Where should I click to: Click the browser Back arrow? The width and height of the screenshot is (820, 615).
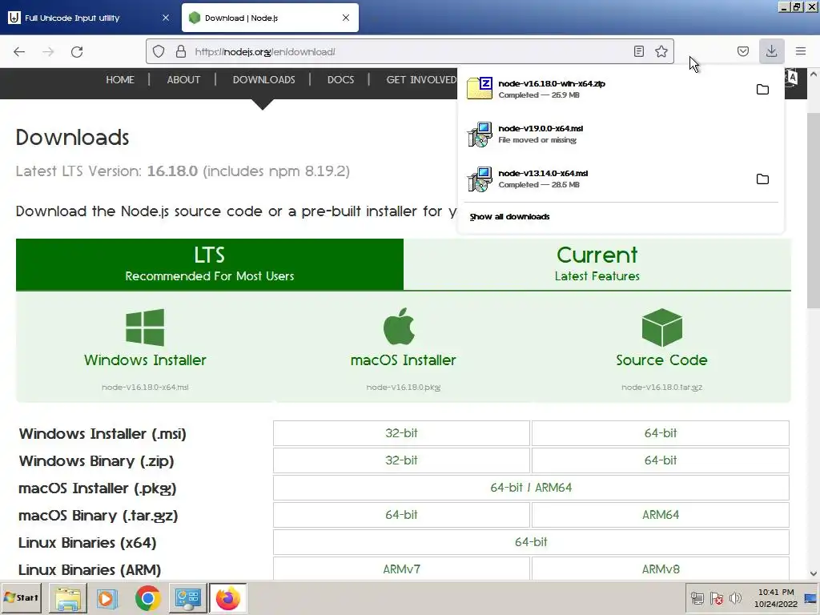click(19, 52)
